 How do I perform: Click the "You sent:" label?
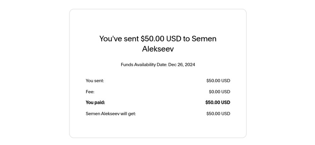tap(95, 81)
